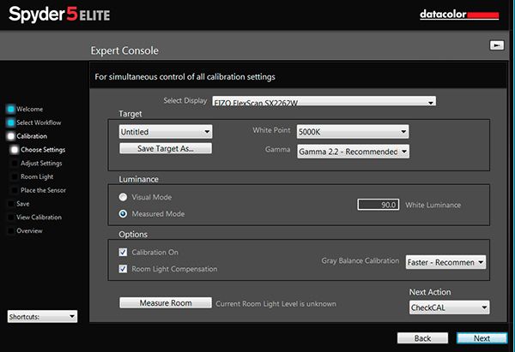515x352 pixels.
Task: Click the Next button
Action: [x=482, y=338]
